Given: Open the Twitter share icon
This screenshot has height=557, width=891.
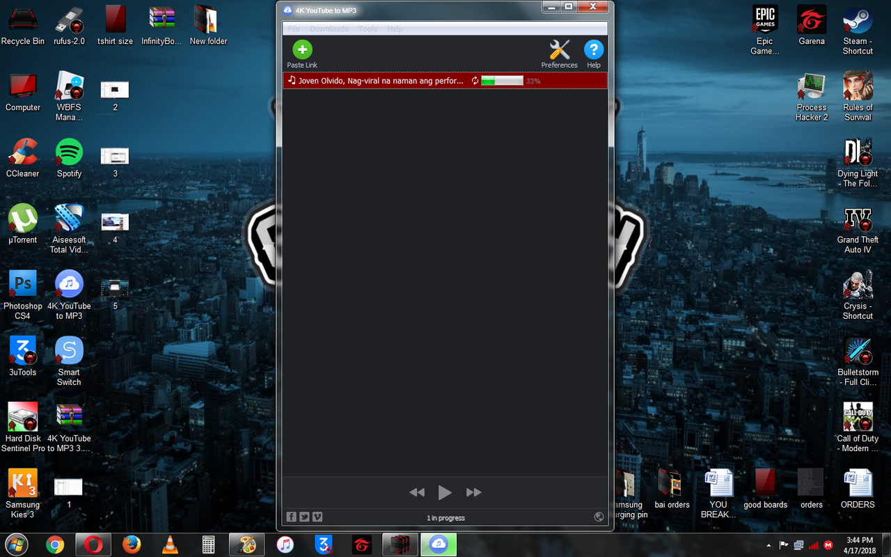Looking at the screenshot, I should 304,517.
